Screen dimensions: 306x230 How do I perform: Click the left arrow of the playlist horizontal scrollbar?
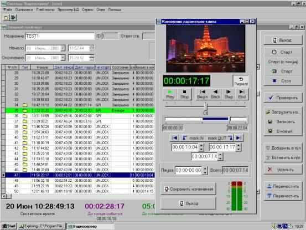(3, 196)
